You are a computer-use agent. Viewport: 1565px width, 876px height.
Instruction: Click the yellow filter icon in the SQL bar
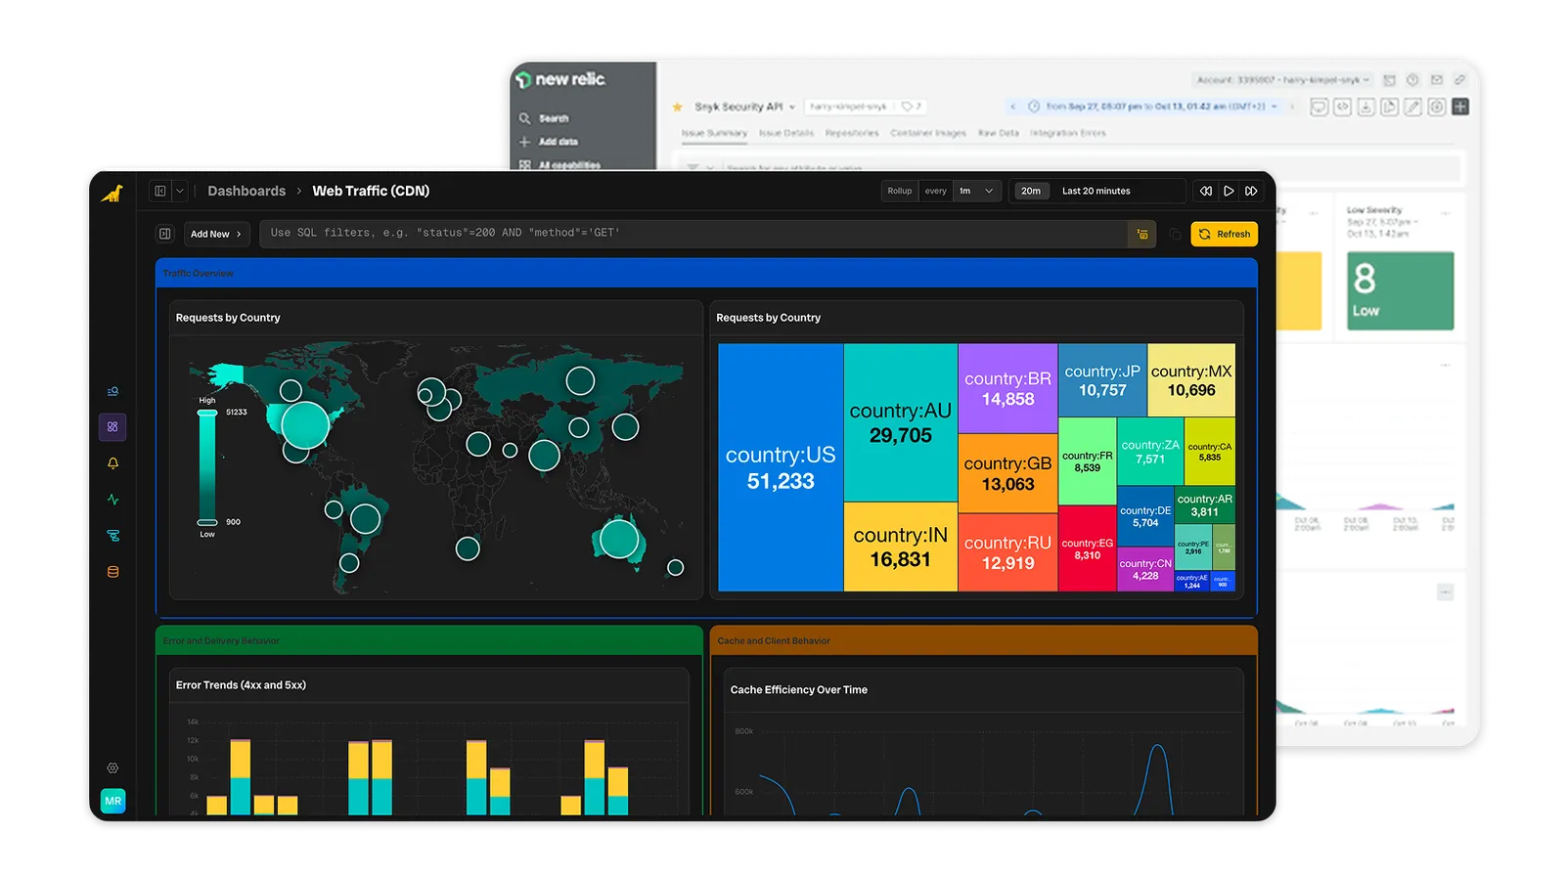click(x=1142, y=234)
